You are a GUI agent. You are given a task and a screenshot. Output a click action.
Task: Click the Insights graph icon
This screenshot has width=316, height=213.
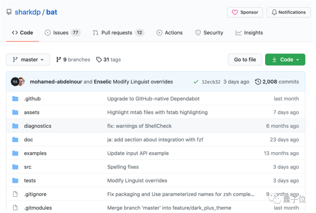click(238, 33)
